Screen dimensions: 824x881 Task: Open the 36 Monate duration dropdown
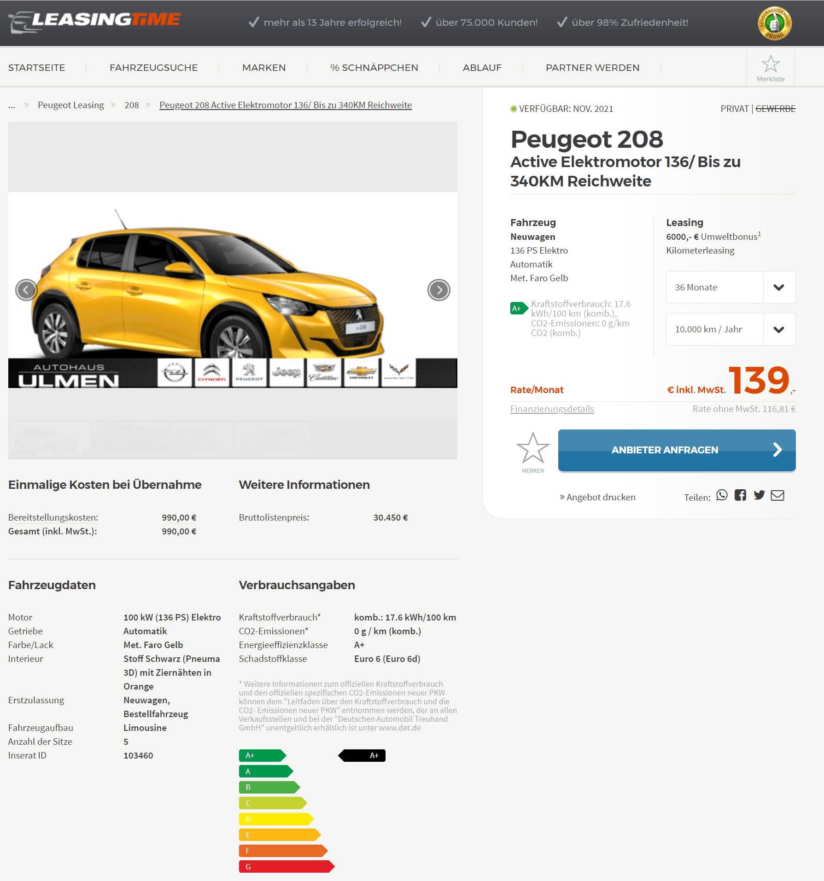pyautogui.click(x=730, y=287)
